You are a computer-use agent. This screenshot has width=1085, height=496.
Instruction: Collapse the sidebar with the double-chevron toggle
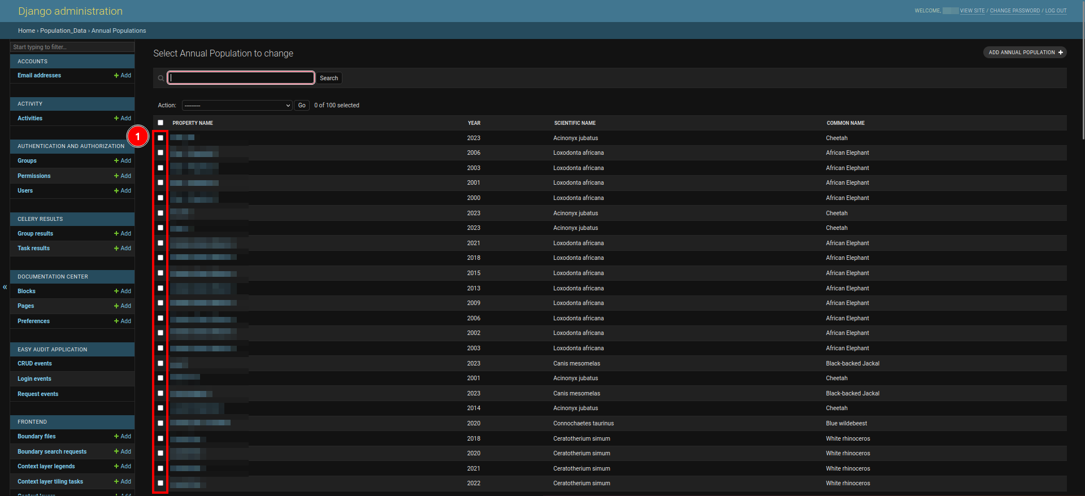pyautogui.click(x=5, y=287)
